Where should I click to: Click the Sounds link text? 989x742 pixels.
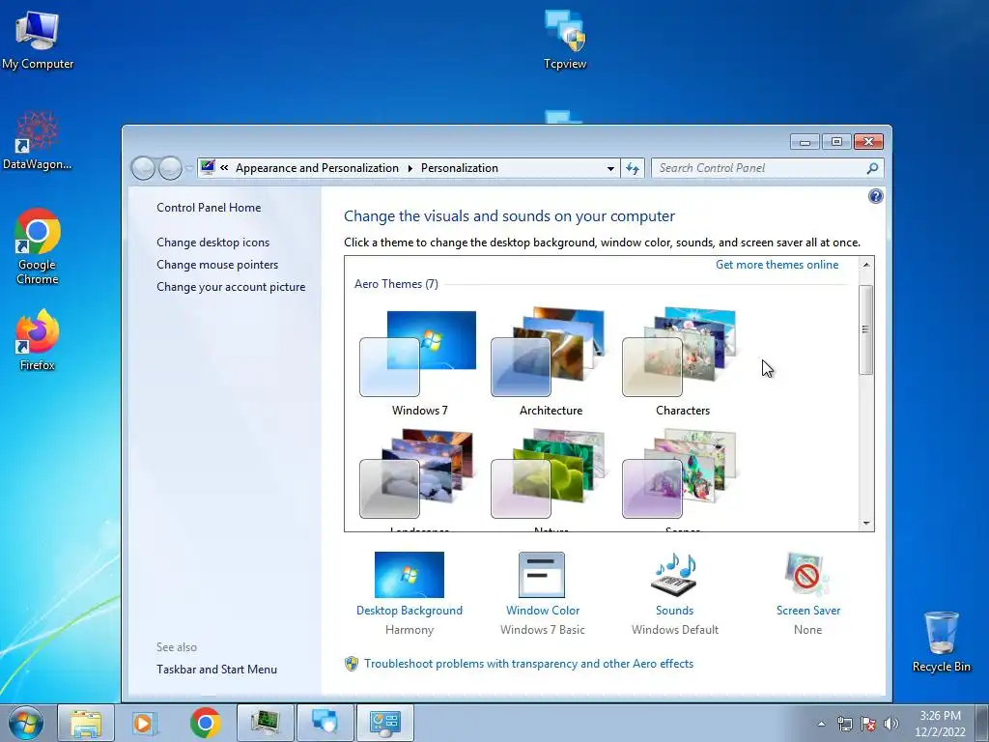pos(674,611)
